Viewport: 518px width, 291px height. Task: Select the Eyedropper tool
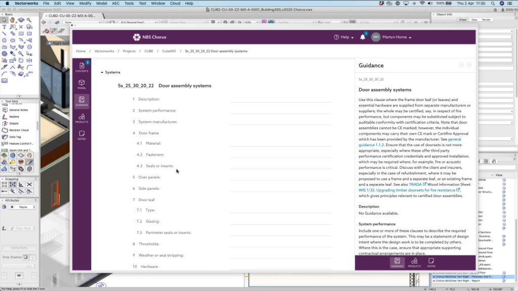click(13, 54)
